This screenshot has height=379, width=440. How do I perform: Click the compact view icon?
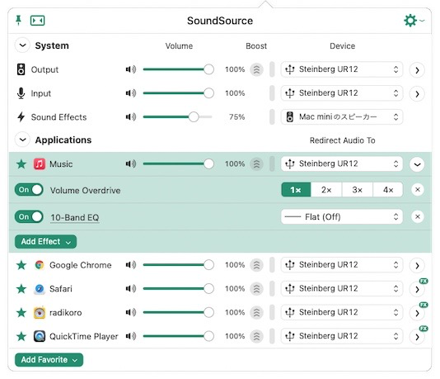(x=37, y=21)
